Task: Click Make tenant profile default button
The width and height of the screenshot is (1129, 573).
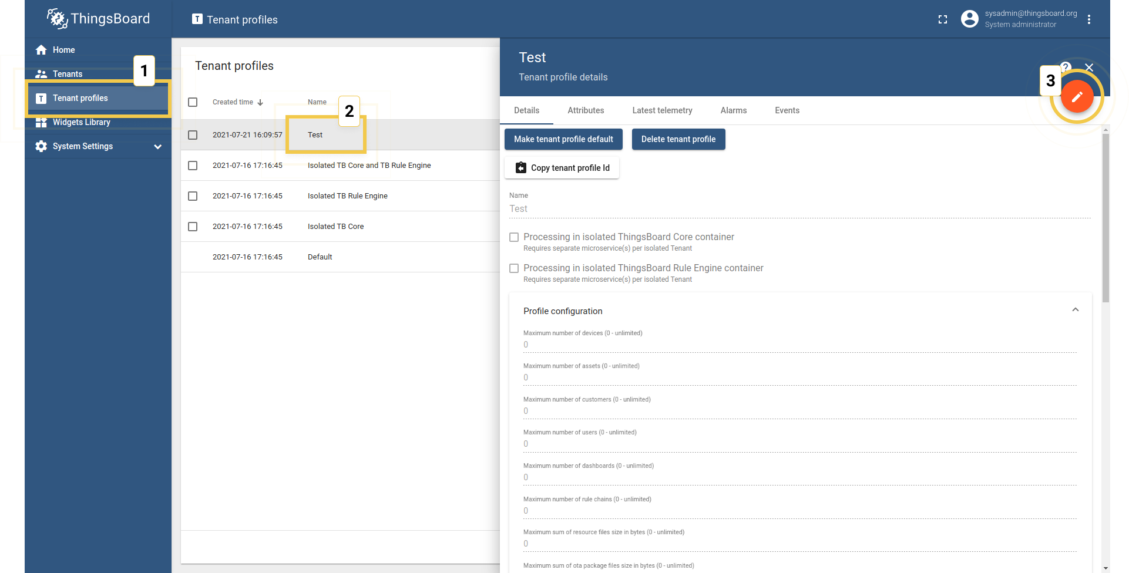Action: point(563,139)
